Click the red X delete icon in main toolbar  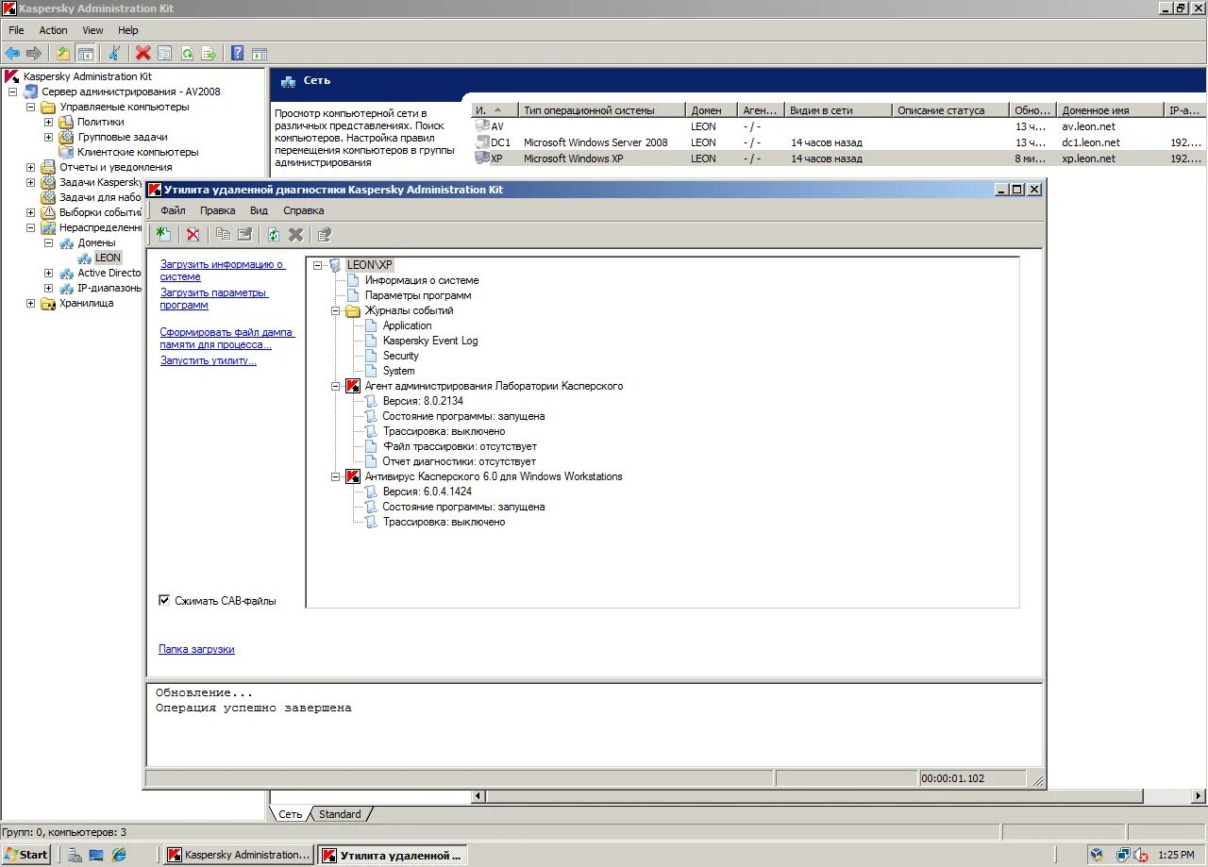(143, 53)
